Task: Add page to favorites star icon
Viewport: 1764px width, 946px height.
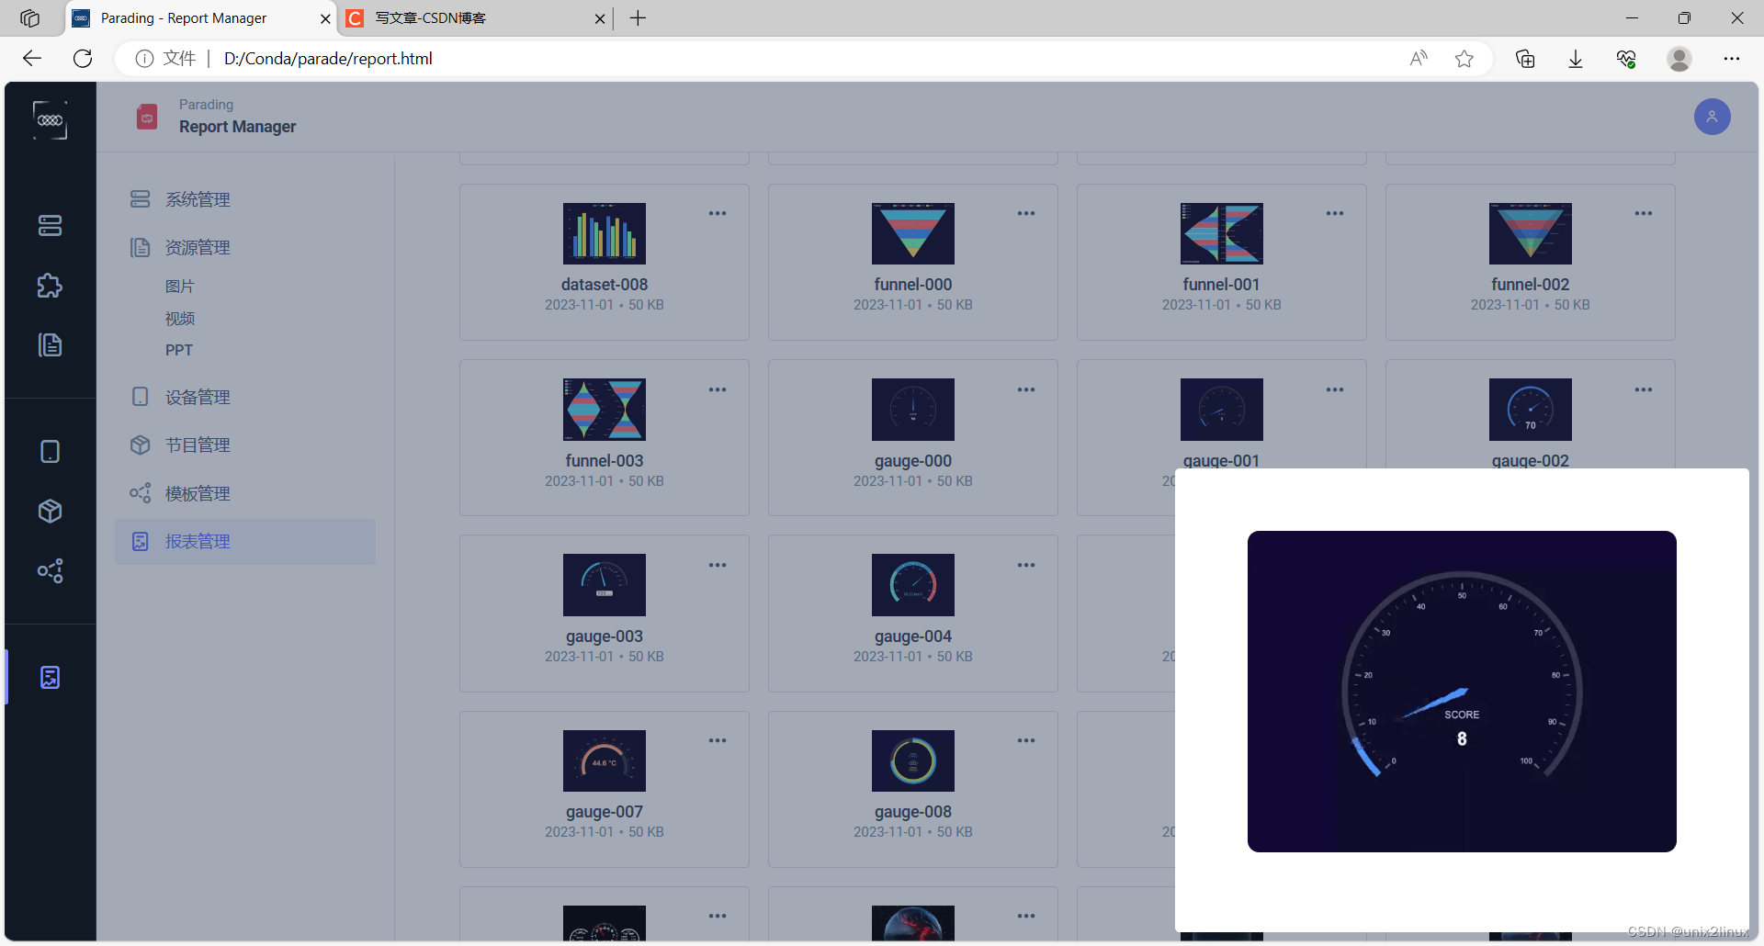Action: (x=1464, y=59)
